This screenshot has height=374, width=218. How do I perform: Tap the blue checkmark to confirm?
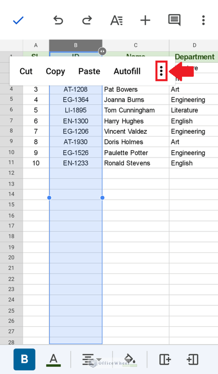pyautogui.click(x=18, y=20)
